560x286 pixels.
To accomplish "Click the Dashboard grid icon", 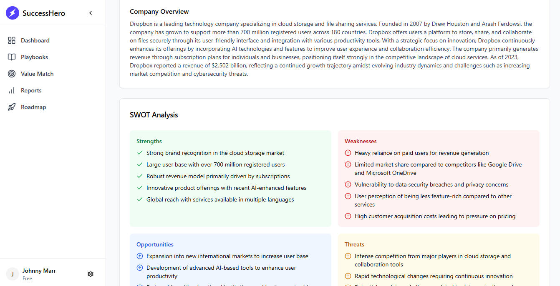I will pos(12,40).
